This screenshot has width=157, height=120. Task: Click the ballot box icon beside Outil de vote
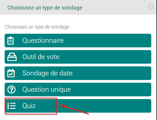(12, 57)
